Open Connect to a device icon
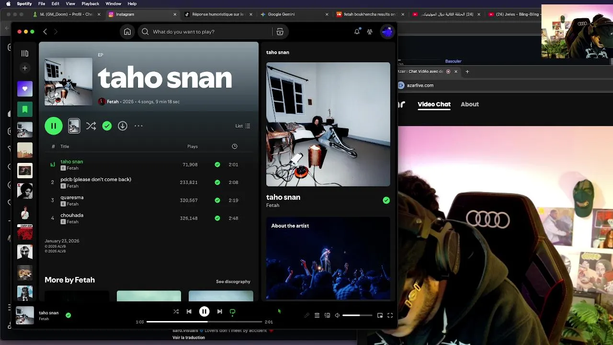The width and height of the screenshot is (613, 345). [327, 315]
